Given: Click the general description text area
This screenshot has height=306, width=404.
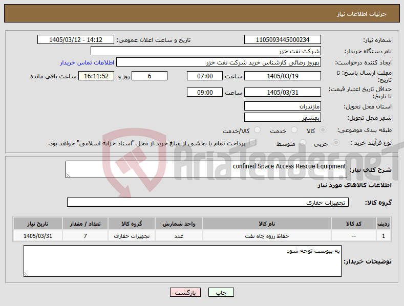Looking at the screenshot, I should 206,169.
